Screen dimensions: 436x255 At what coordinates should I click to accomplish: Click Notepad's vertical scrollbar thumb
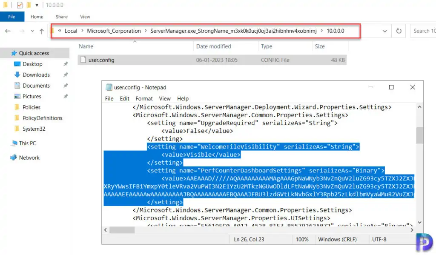pos(419,135)
